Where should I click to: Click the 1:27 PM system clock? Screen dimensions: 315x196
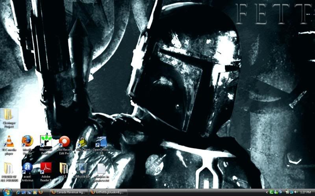306,192
